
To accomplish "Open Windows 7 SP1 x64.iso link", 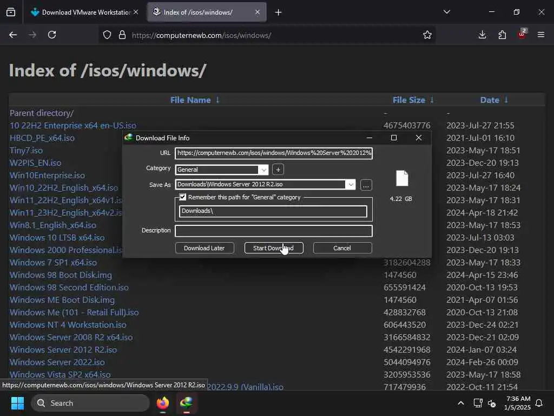I will (54, 263).
